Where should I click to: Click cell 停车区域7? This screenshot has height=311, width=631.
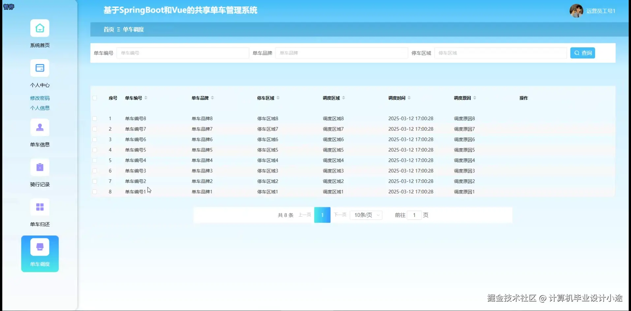(268, 129)
